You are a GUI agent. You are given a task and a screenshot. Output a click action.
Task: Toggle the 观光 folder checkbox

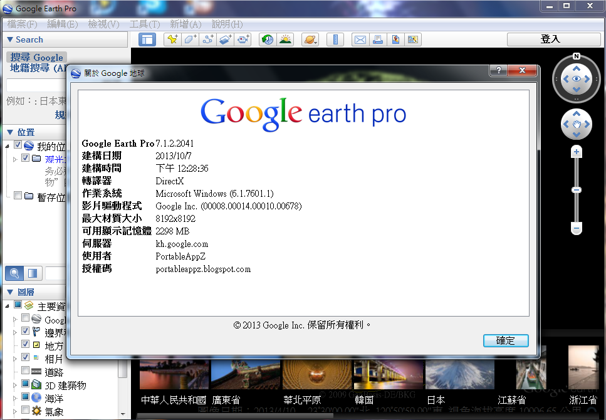tap(26, 158)
